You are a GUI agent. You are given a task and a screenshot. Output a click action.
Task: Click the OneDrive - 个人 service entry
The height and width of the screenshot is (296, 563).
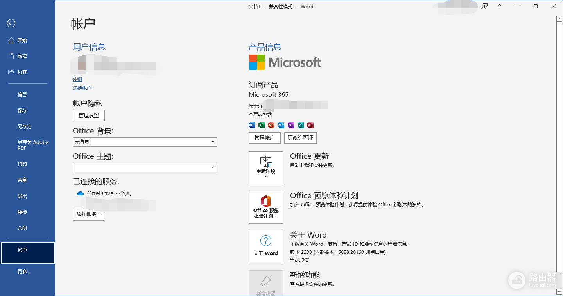click(x=104, y=193)
